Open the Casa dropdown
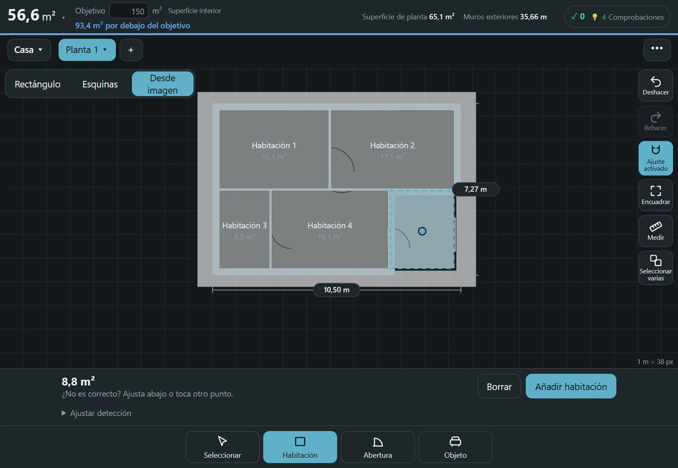The height and width of the screenshot is (468, 678). point(29,50)
